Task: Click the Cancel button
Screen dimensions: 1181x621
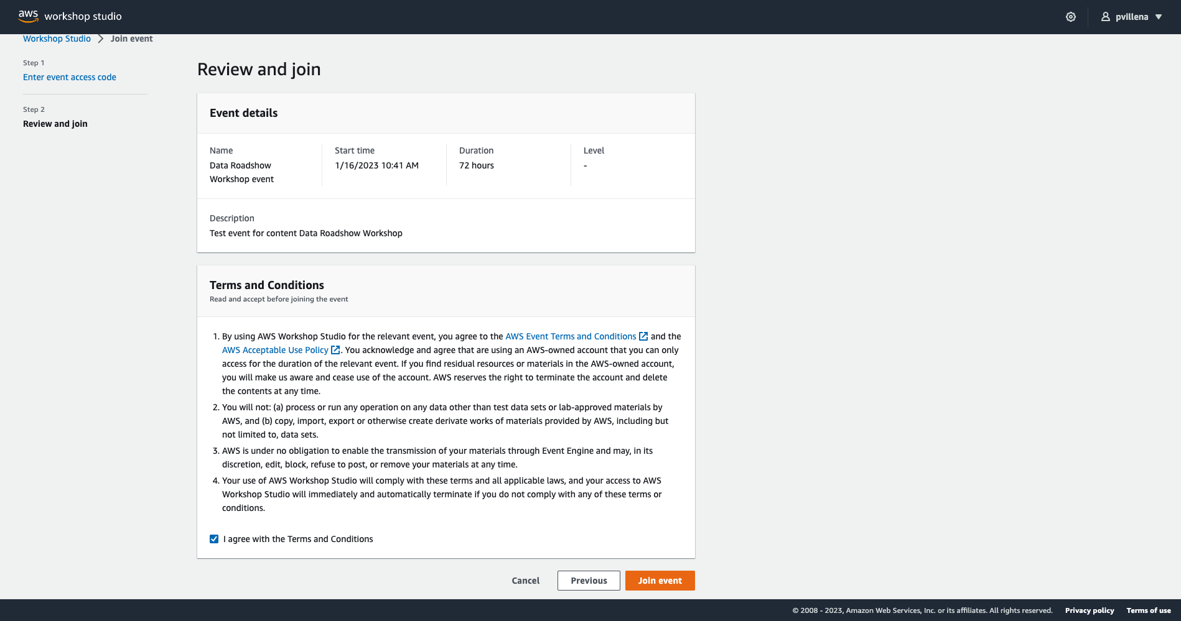Action: 526,581
